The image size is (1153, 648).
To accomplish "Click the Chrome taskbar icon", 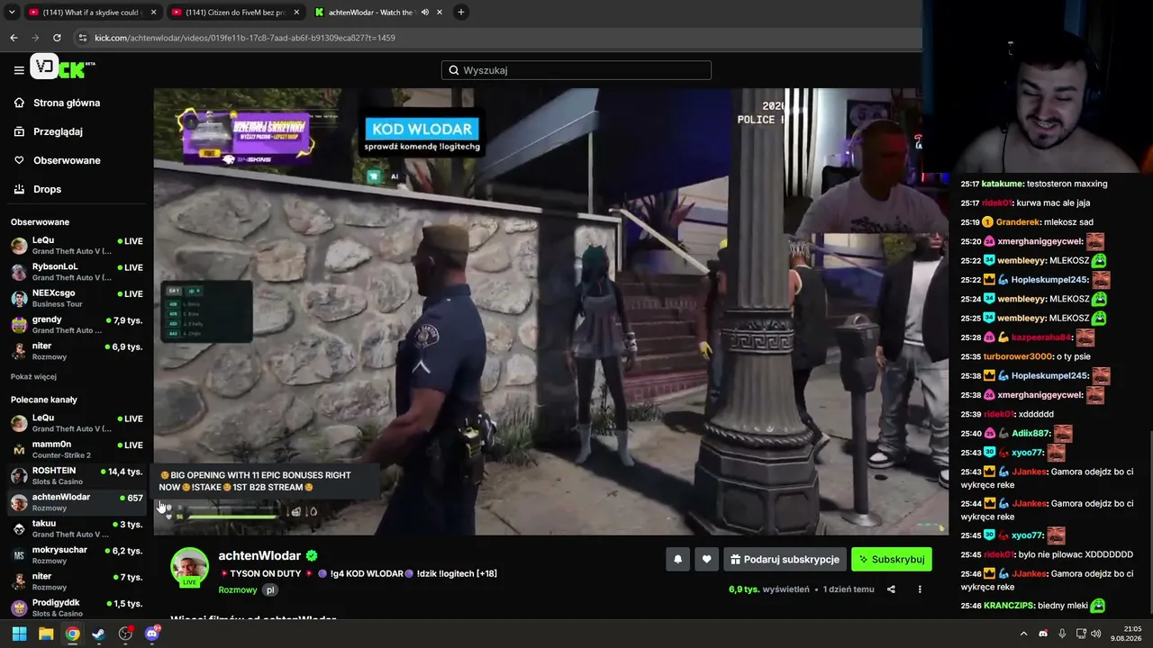I will (72, 634).
